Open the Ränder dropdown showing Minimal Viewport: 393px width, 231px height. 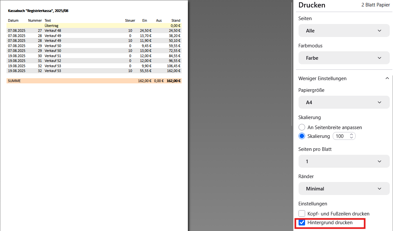click(344, 189)
